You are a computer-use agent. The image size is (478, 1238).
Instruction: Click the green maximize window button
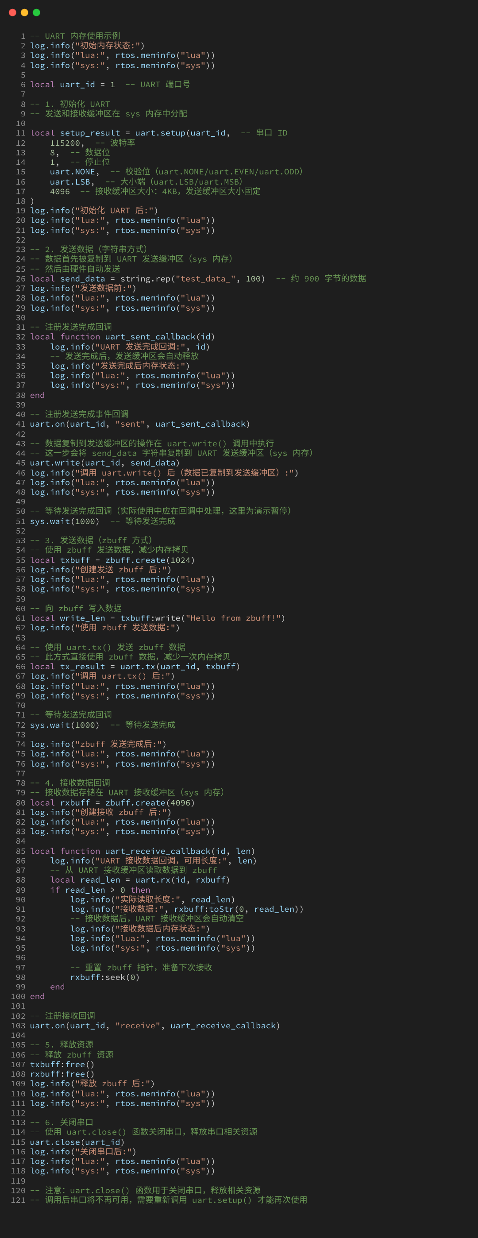[36, 12]
